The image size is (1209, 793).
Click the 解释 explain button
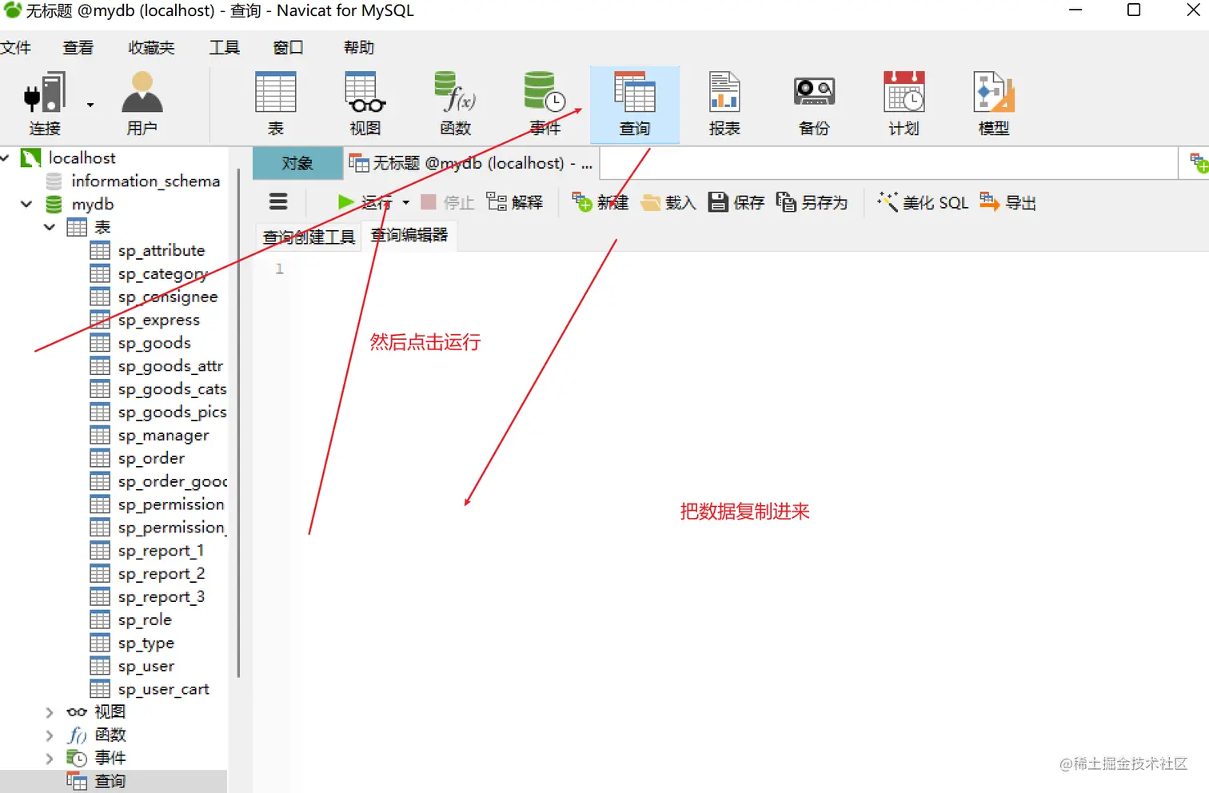click(x=514, y=202)
